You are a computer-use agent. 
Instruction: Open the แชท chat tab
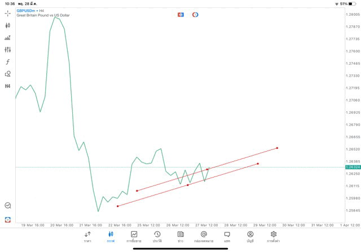click(x=227, y=236)
